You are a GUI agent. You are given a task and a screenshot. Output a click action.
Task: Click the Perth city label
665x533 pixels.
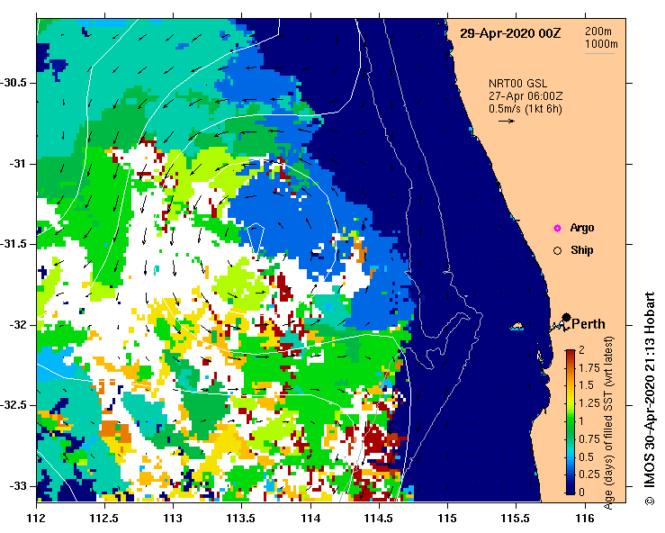[x=589, y=324]
